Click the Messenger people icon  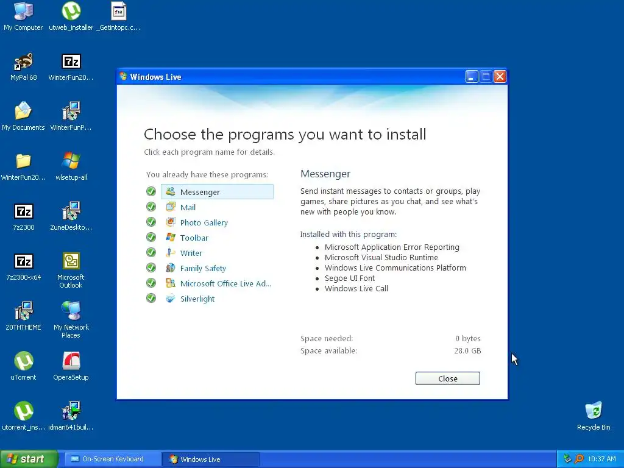[171, 191]
